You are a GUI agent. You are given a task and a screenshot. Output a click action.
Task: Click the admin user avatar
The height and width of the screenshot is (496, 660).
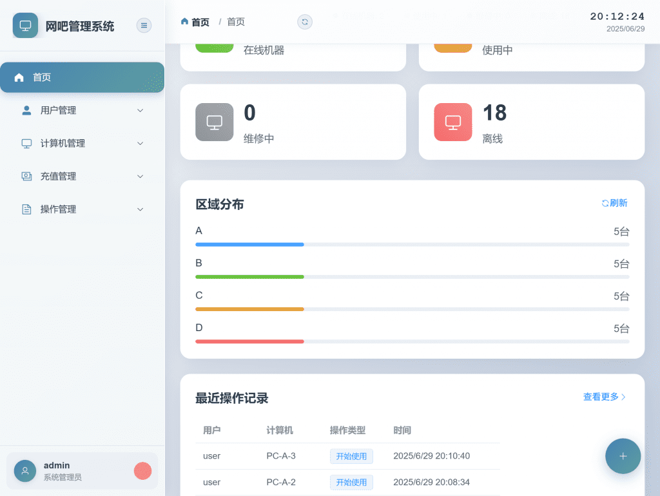click(25, 471)
